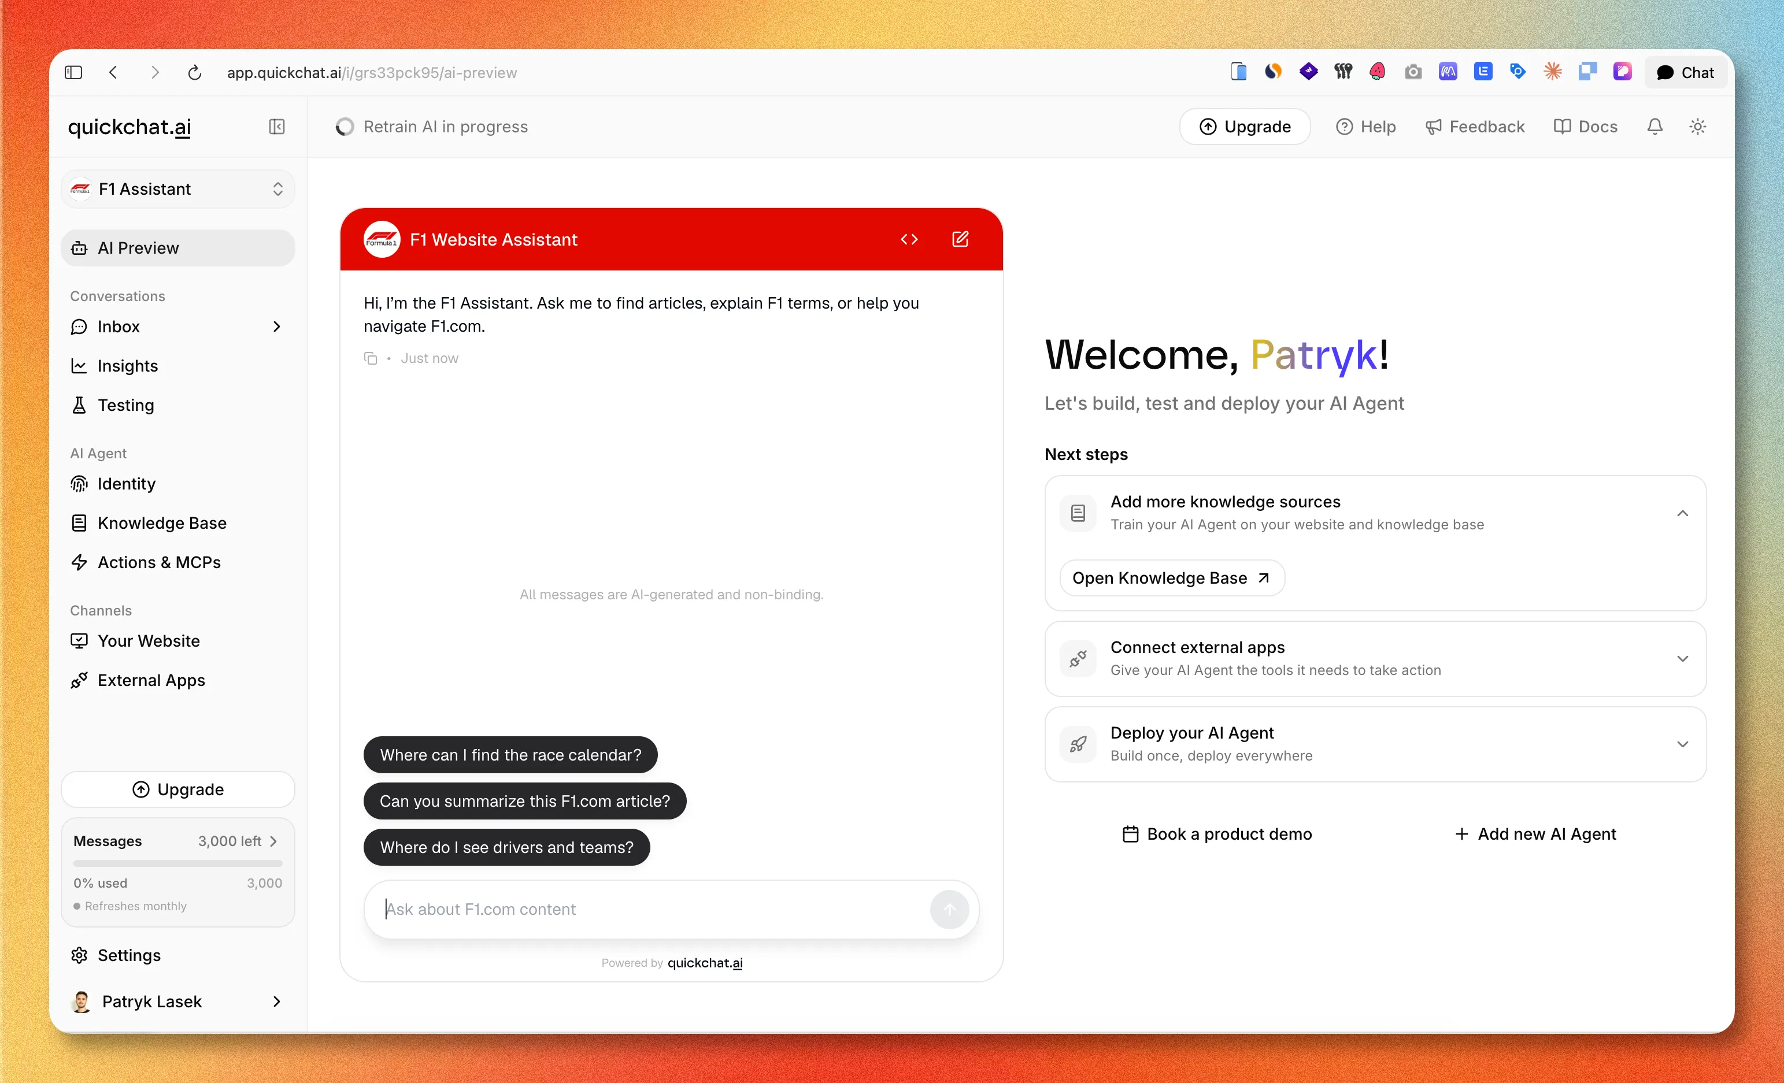
Task: Open the F1 Assistant agent switcher
Action: [x=178, y=189]
